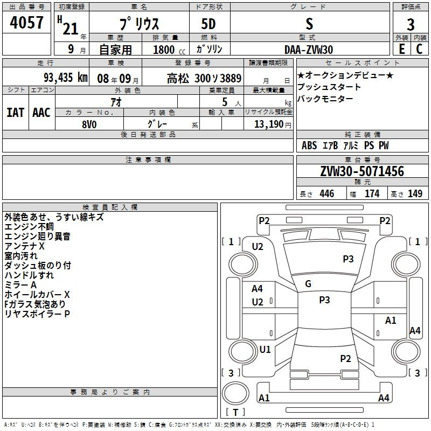This screenshot has width=431, height=431.
Task: Click the grade value S
Action: (309, 24)
